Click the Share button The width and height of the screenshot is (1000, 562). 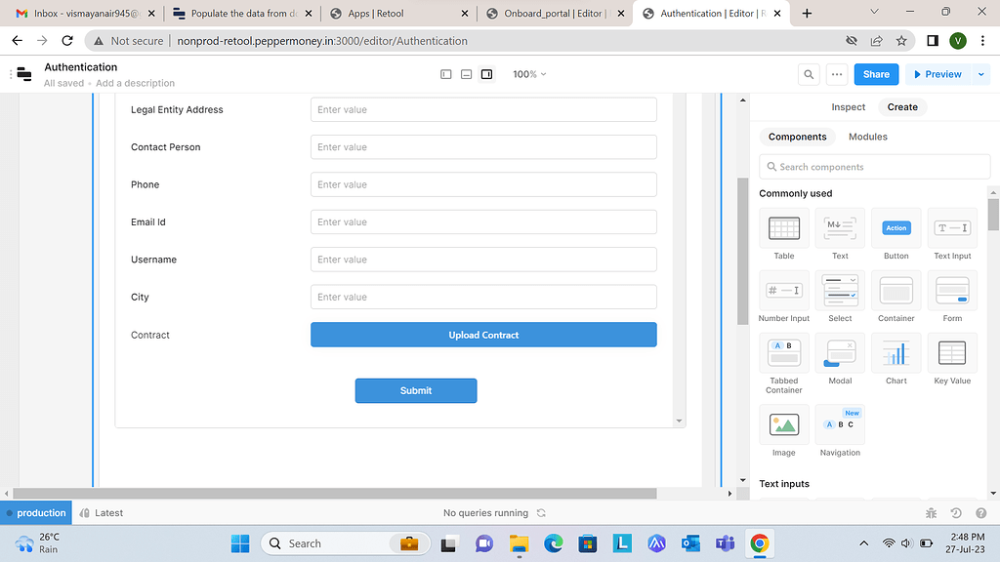[876, 74]
